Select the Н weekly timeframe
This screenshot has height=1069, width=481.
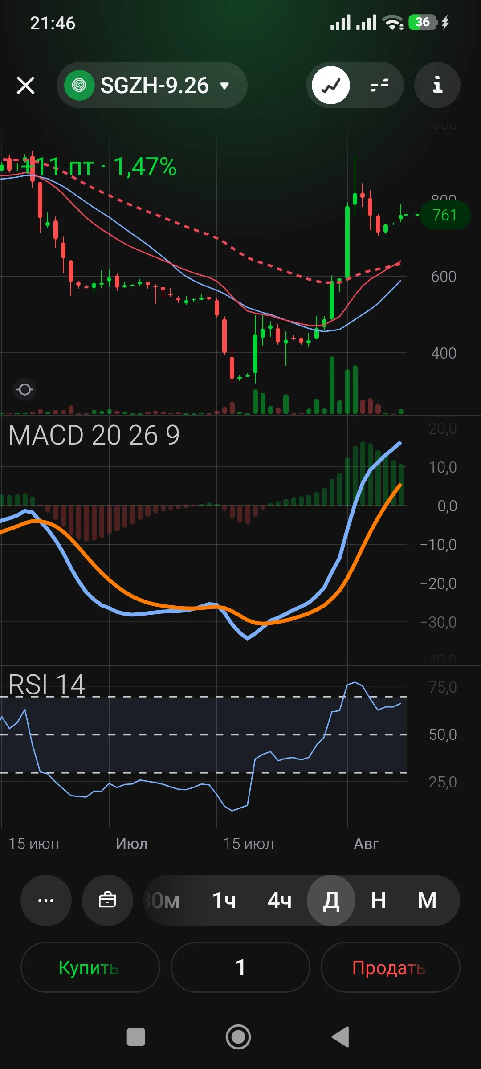point(379,900)
